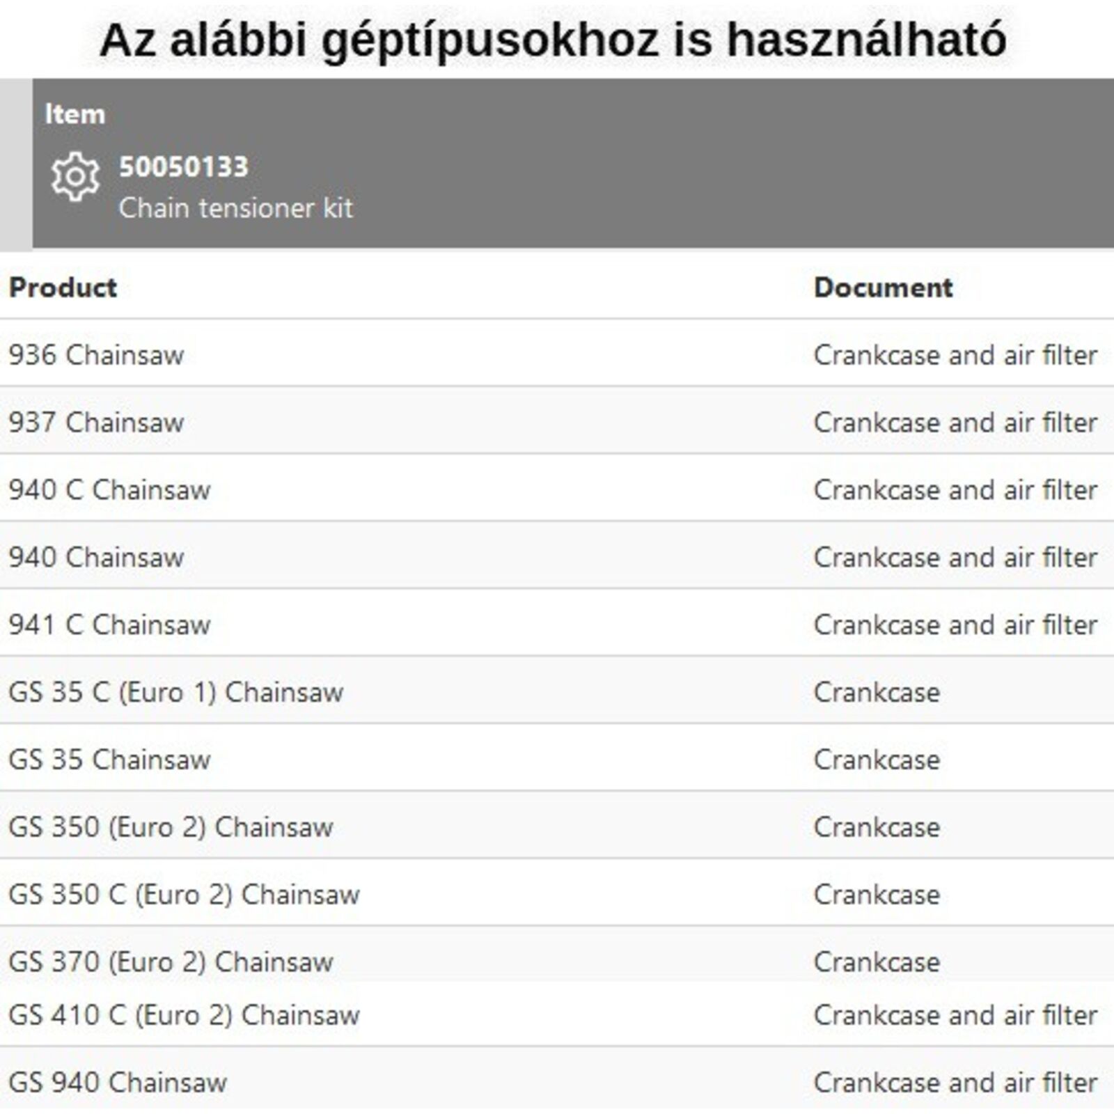Open GS 370 (Euro 2) Chainsaw
The width and height of the screenshot is (1114, 1114).
pyautogui.click(x=171, y=962)
